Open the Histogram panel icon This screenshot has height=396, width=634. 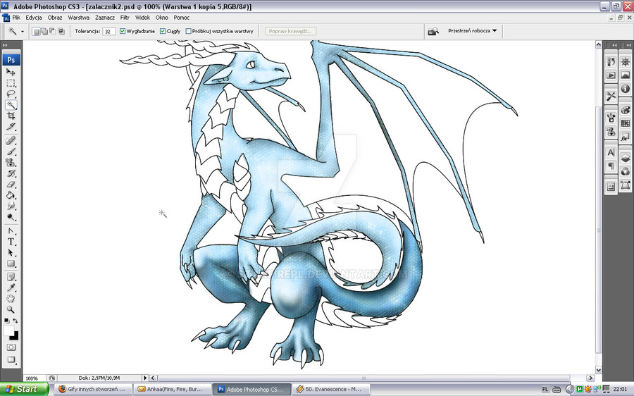pos(626,75)
